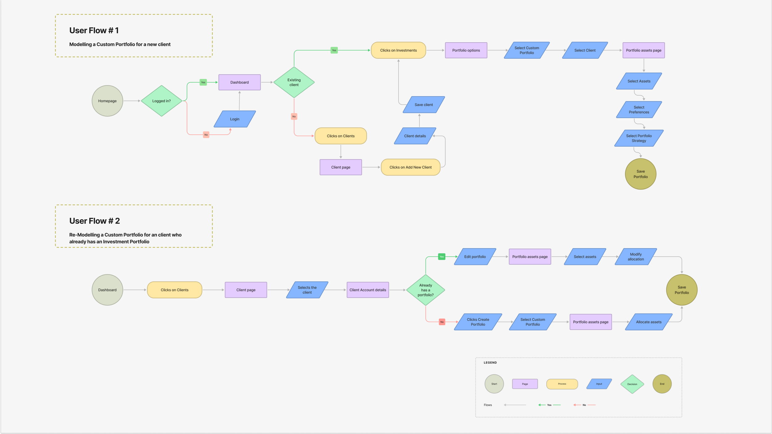The width and height of the screenshot is (772, 434).
Task: Select the Allocate assets input node
Action: pos(648,322)
